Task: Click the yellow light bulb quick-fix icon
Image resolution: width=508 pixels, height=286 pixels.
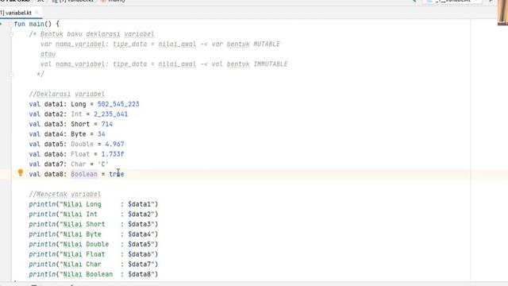Action: [x=21, y=173]
